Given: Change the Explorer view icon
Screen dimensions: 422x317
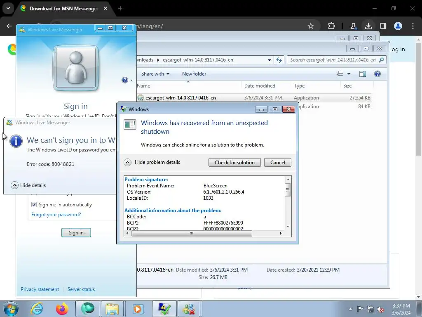Looking at the screenshot, I should (x=340, y=74).
